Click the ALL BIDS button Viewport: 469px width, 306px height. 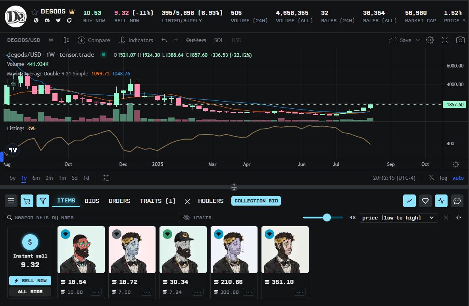coord(30,292)
